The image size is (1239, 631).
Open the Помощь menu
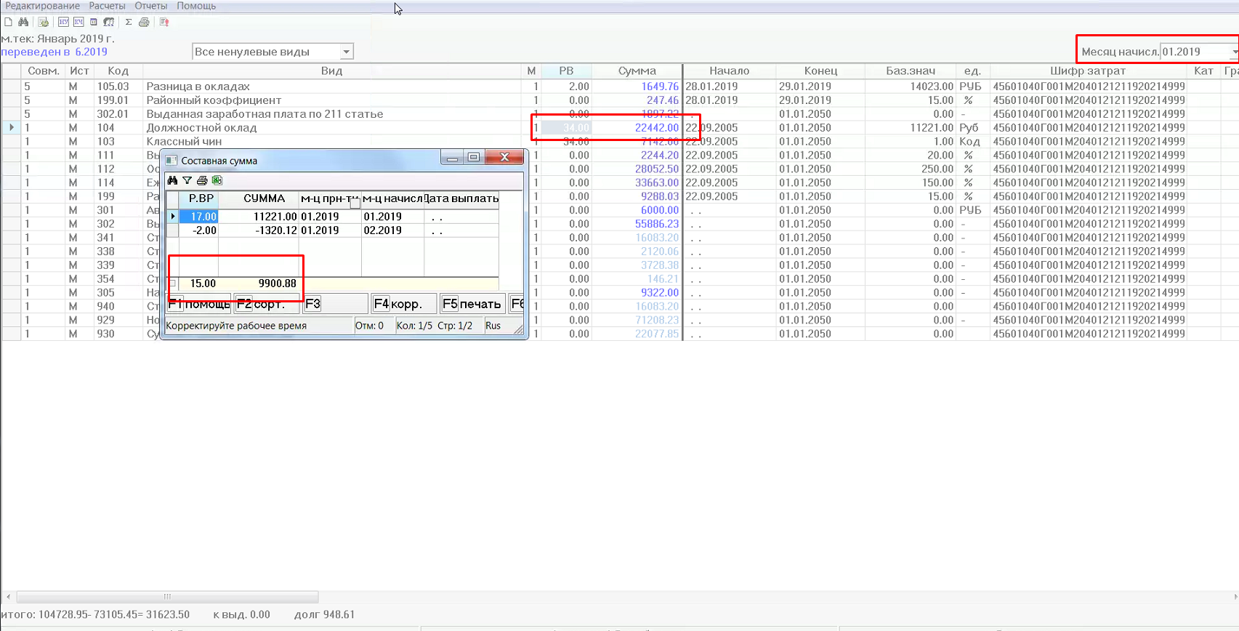(196, 6)
